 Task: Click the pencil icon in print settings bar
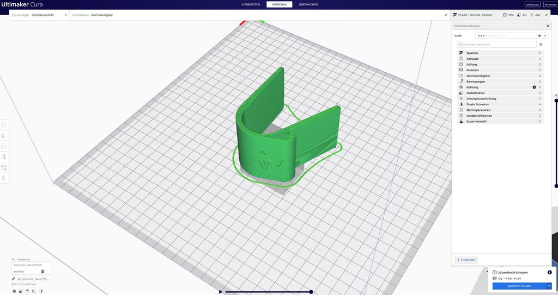tap(547, 15)
